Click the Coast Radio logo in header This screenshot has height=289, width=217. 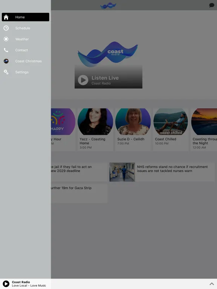click(x=108, y=6)
